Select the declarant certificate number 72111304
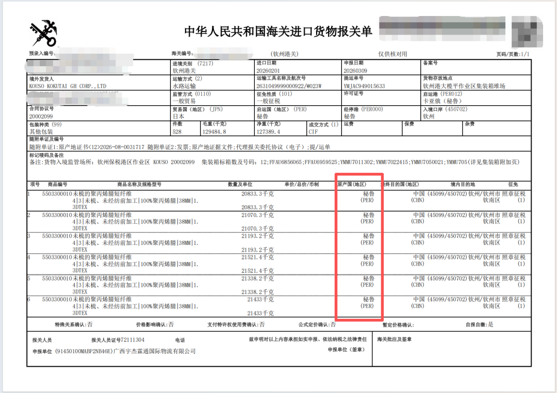Screen dimensions: 557x393 [x=132, y=340]
